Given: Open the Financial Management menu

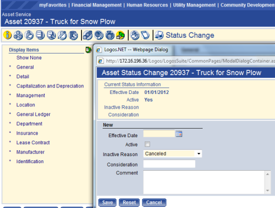Looking at the screenshot, I should 97,5.
